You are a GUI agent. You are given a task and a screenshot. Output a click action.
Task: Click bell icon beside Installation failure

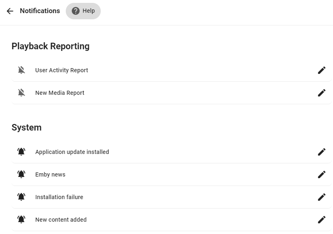coord(21,197)
